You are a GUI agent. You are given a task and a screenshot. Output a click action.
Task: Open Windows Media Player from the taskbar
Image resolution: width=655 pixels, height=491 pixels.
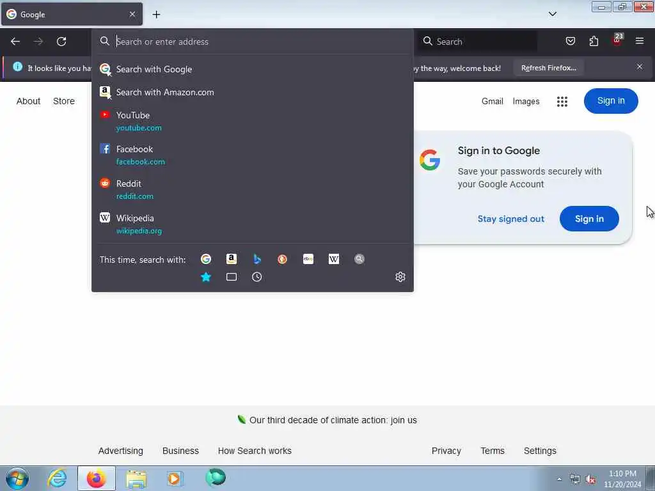point(175,478)
